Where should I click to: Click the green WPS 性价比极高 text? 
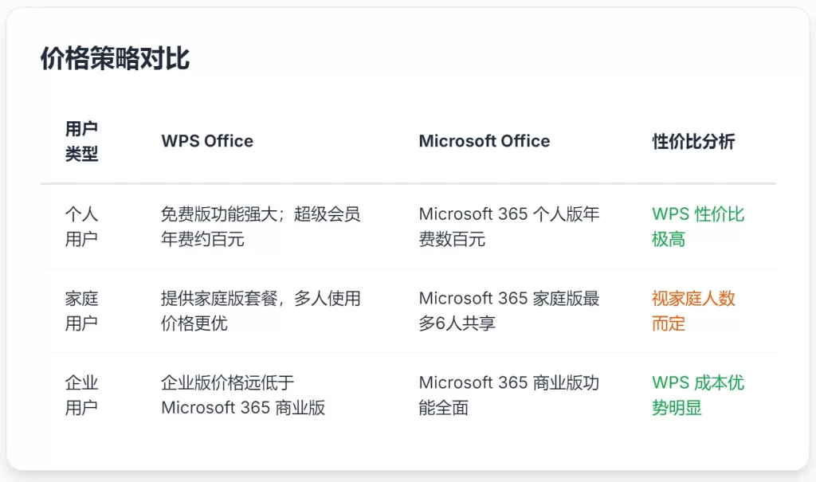pyautogui.click(x=698, y=226)
